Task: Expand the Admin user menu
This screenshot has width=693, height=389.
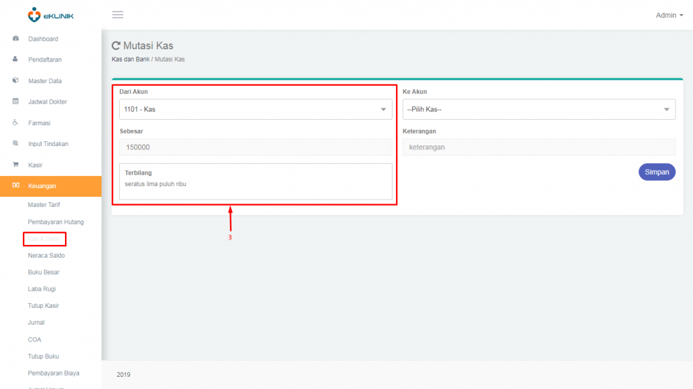Action: [x=669, y=15]
